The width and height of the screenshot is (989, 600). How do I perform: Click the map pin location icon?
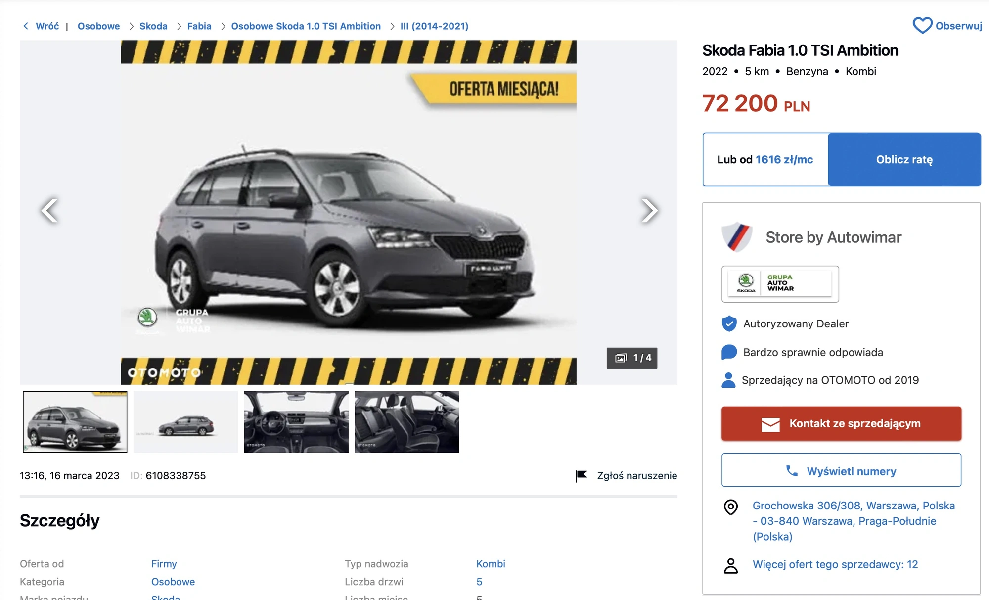[731, 507]
